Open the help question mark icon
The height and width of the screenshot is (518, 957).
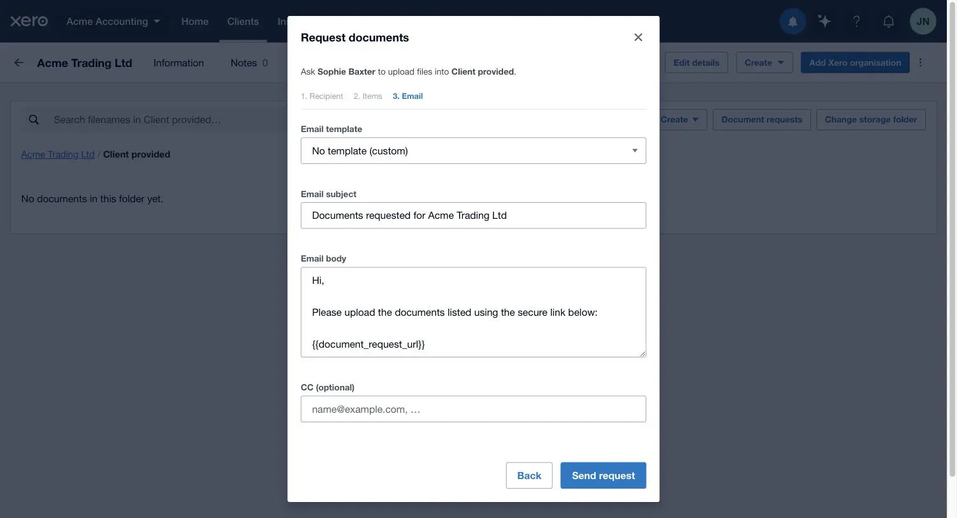(856, 21)
